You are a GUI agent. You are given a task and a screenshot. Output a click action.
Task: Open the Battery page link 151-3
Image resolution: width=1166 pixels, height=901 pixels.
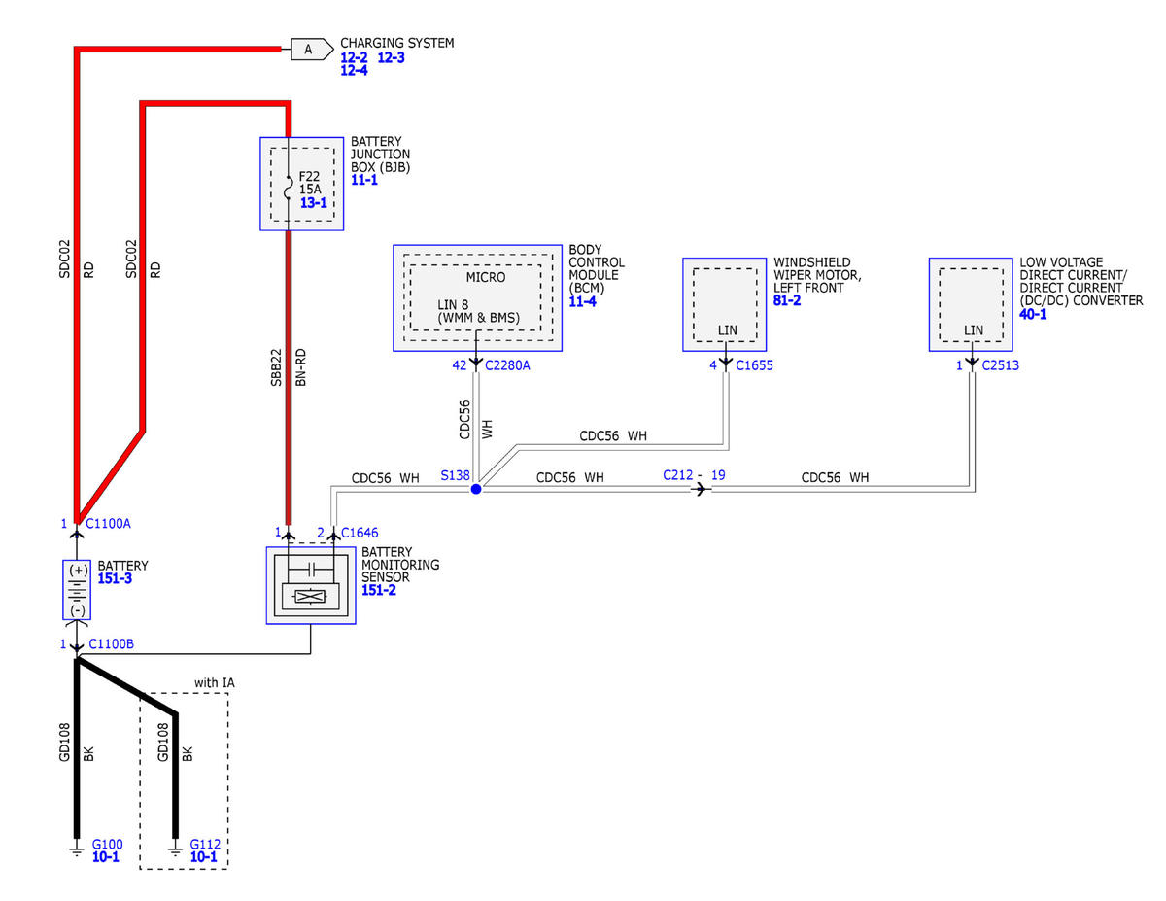115,578
